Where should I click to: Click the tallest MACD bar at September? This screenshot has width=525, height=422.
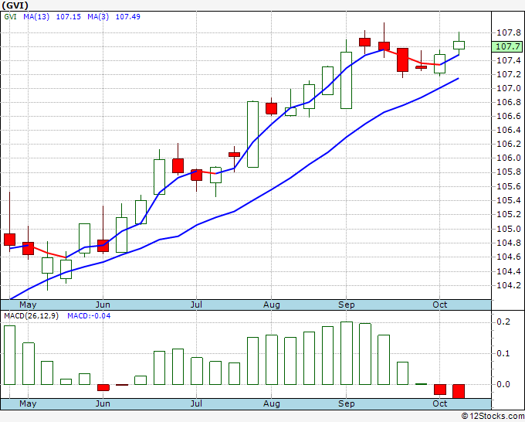point(347,353)
